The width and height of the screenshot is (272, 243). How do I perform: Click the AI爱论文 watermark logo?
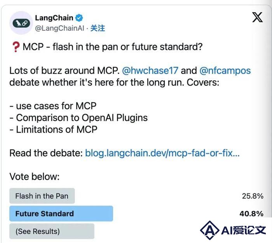(x=233, y=230)
